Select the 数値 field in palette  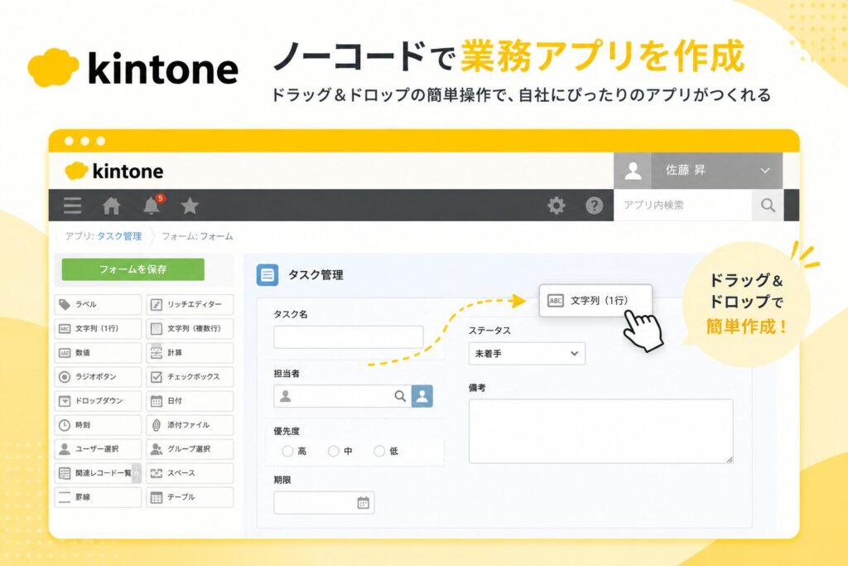[x=98, y=353]
